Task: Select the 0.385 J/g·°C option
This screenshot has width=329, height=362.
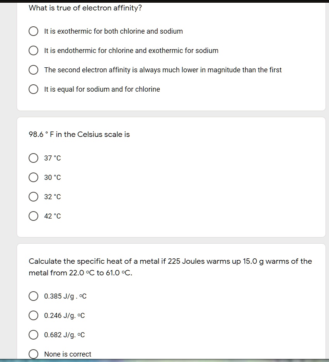Action: [34, 297]
